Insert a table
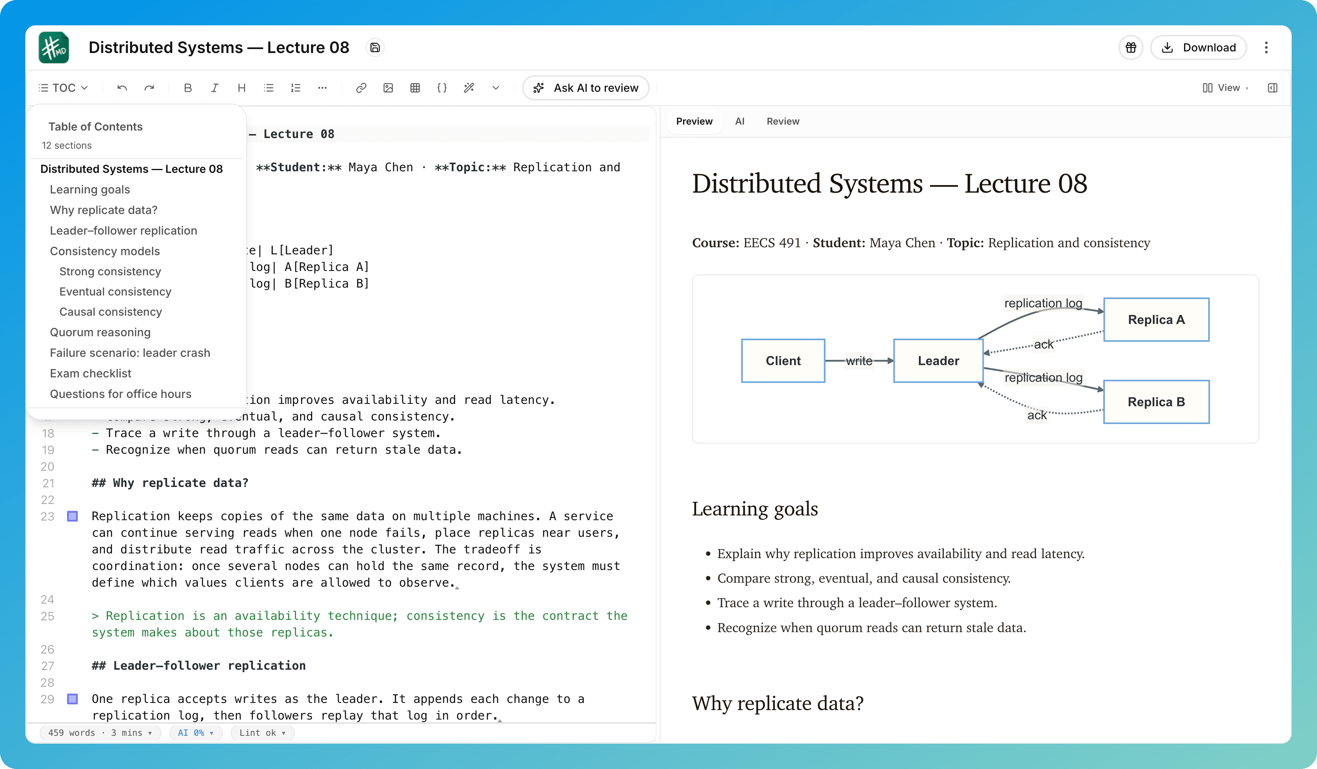Image resolution: width=1317 pixels, height=769 pixels. click(415, 88)
